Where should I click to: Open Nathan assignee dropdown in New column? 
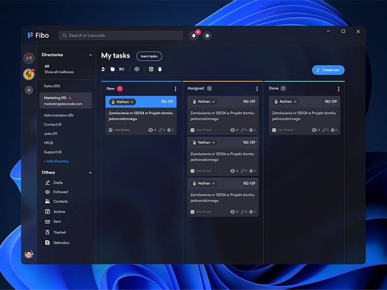tap(122, 102)
